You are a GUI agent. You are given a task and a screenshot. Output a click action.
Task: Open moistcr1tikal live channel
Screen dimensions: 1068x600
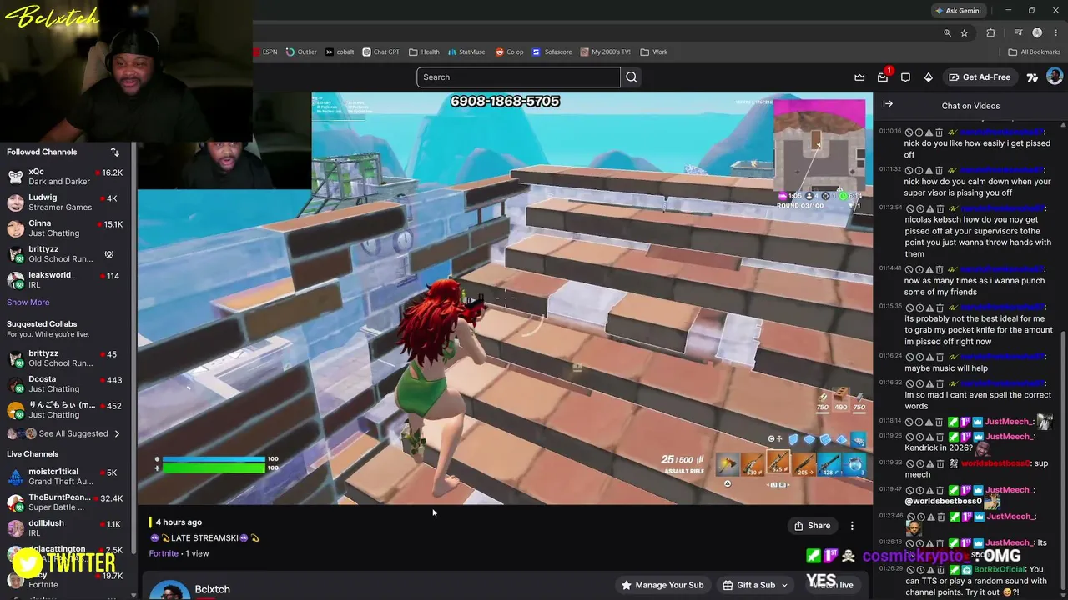tap(65, 477)
